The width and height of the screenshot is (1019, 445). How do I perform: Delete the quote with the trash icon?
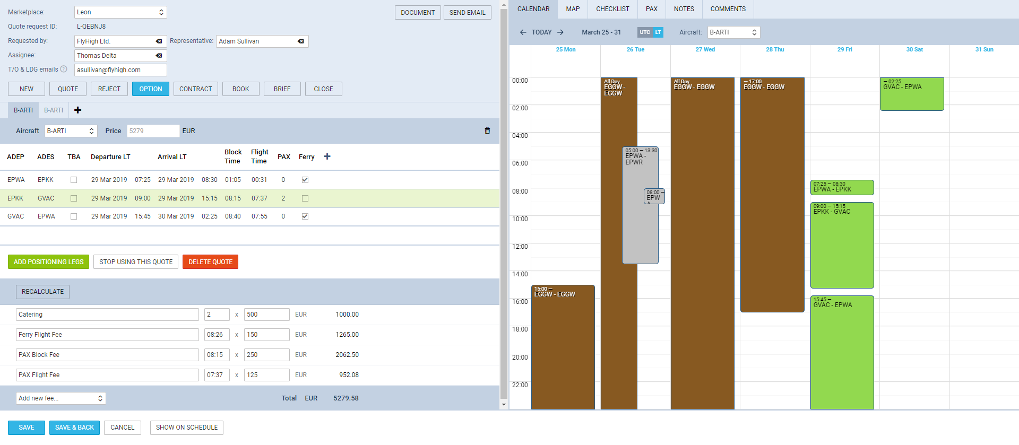(487, 131)
